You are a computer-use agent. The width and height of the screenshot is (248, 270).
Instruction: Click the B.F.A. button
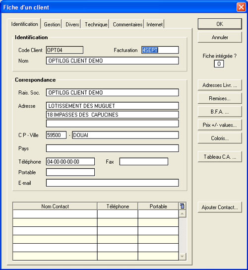(220, 112)
